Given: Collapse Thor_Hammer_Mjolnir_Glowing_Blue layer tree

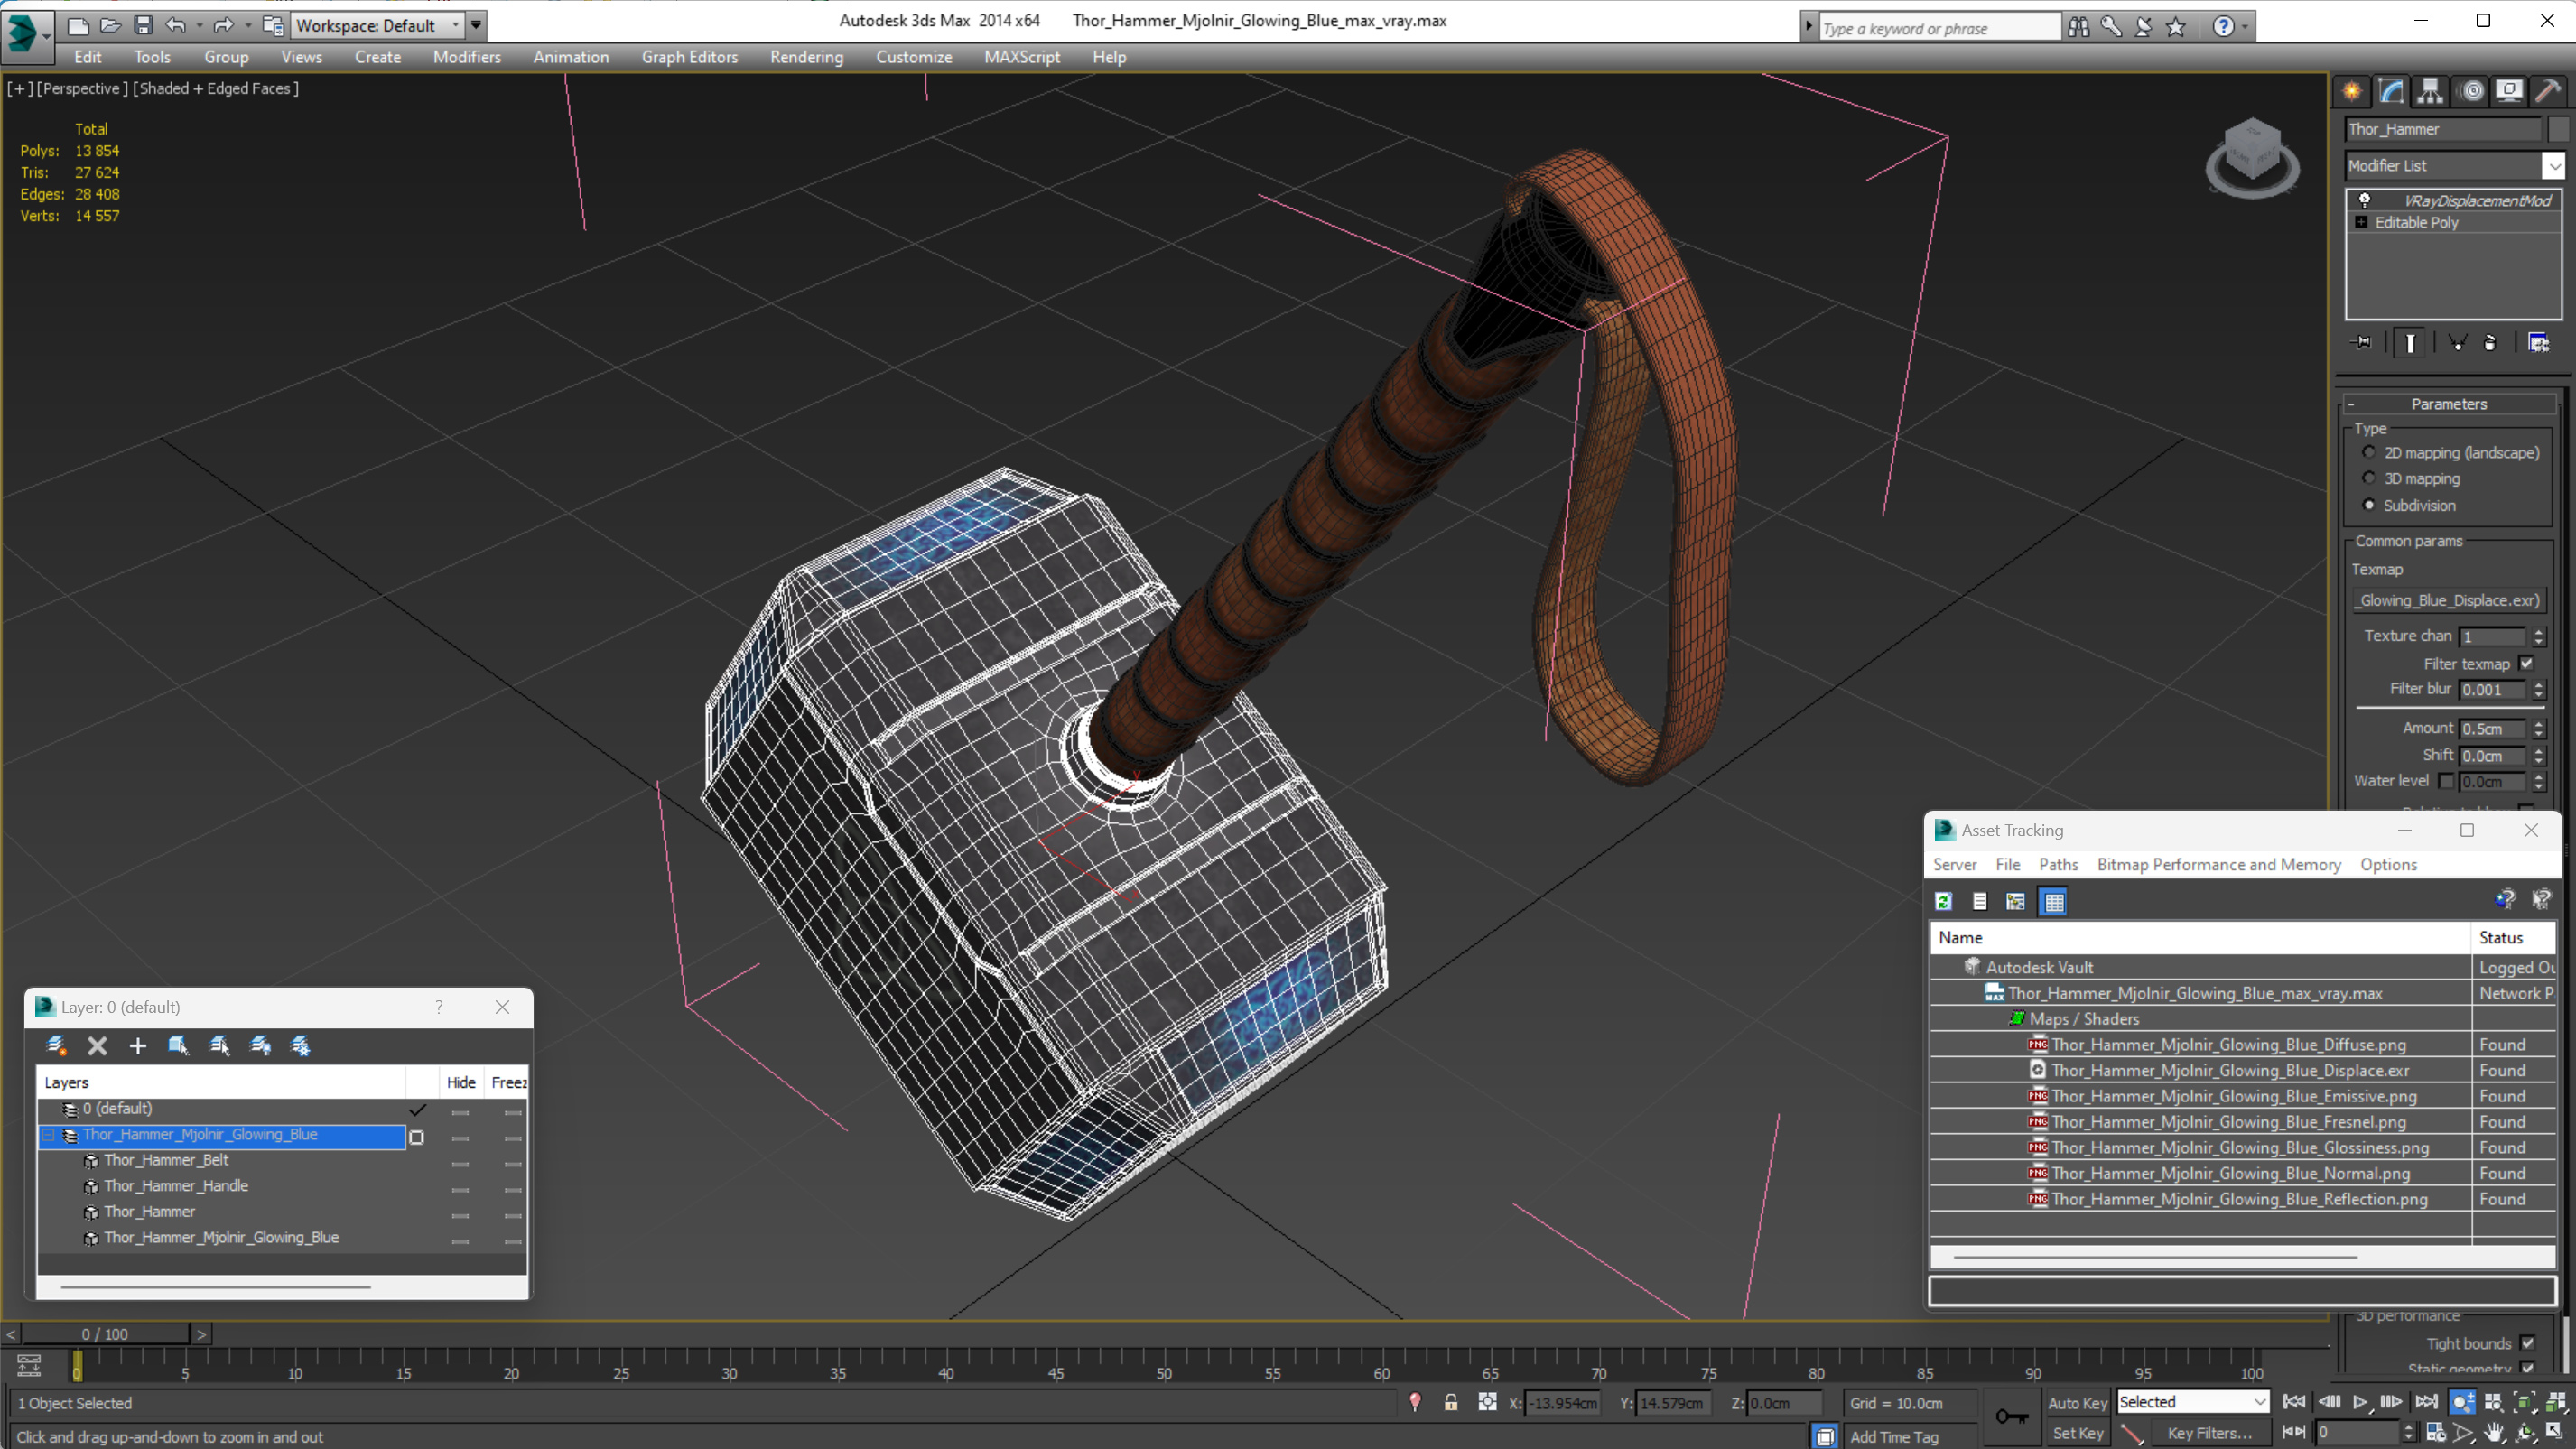Looking at the screenshot, I should click(x=47, y=1135).
